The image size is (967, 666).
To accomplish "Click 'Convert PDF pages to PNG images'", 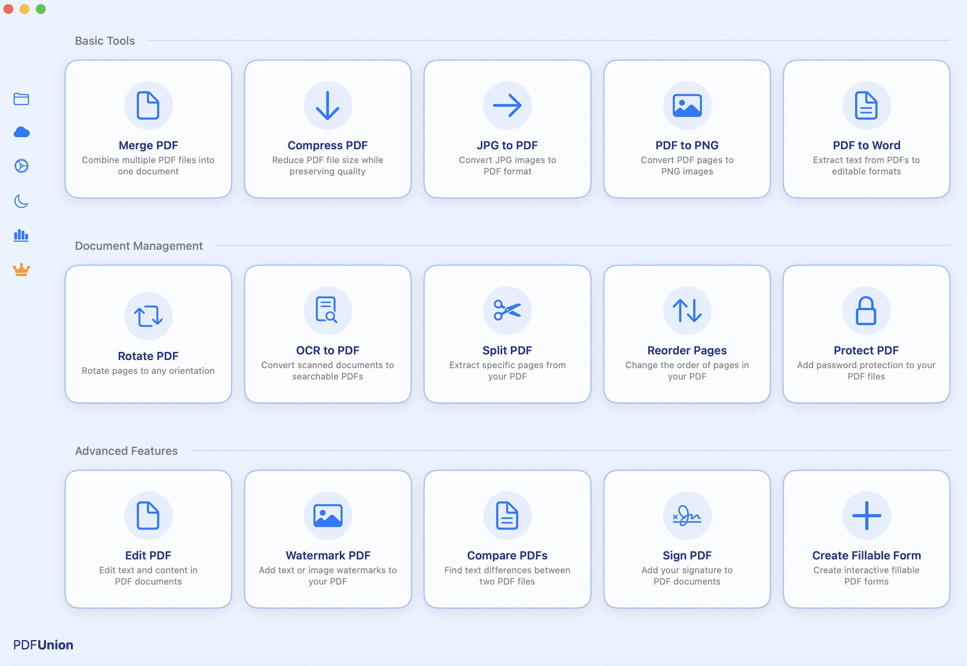I will 687,166.
